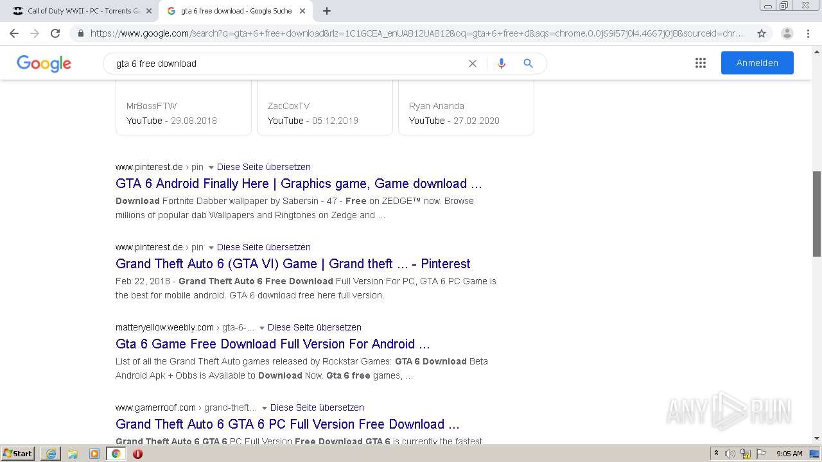Open the Chrome profile avatar icon
Screen dimensions: 822x462
(787, 33)
